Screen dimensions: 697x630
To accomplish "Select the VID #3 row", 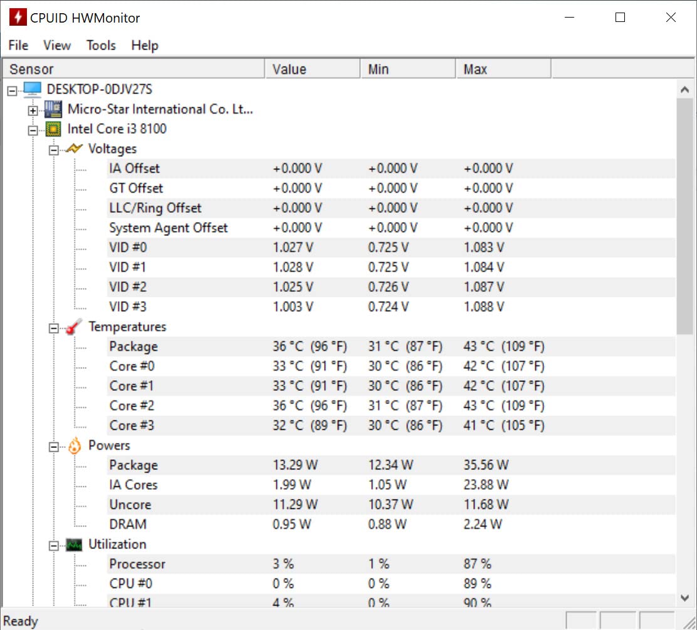I will (391, 307).
